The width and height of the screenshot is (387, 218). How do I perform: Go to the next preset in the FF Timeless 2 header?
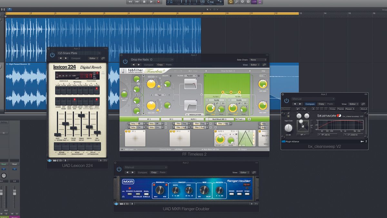[139, 65]
